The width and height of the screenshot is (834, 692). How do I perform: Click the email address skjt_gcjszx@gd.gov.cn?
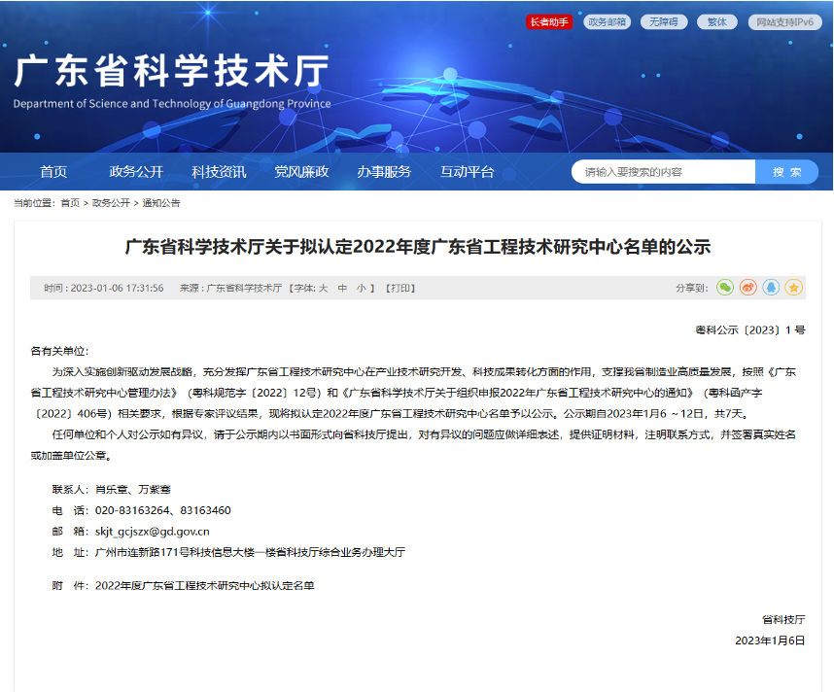coord(152,532)
